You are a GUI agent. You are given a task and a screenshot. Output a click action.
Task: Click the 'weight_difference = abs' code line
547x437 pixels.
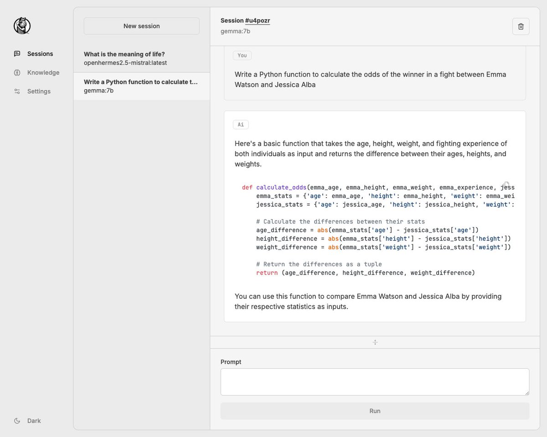coord(383,247)
